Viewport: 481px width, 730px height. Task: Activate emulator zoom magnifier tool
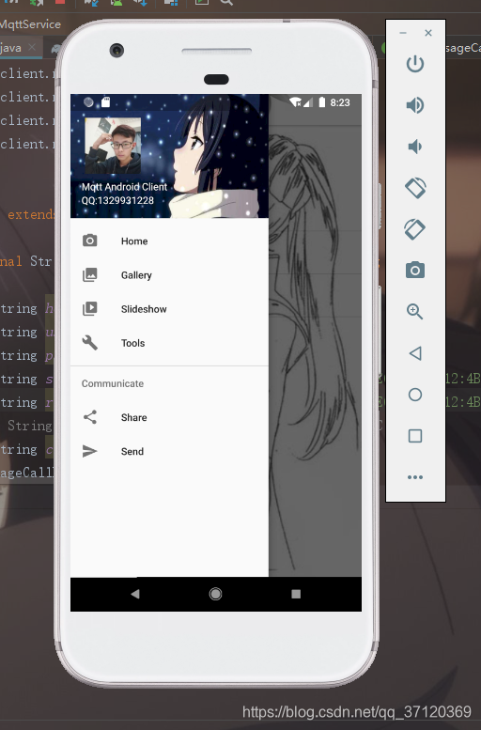point(415,312)
